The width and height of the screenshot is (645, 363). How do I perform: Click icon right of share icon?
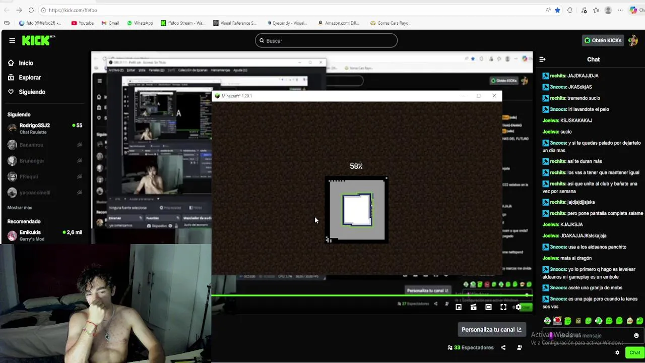click(x=520, y=347)
